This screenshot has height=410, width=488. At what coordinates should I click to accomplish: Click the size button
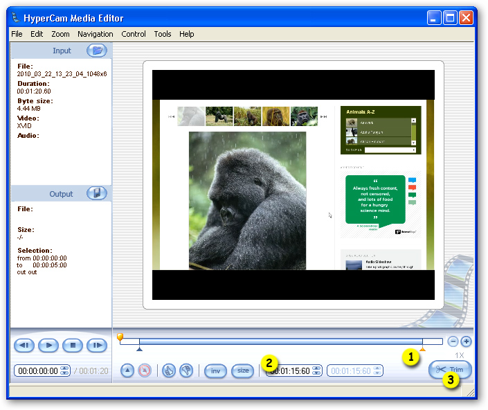pos(243,371)
